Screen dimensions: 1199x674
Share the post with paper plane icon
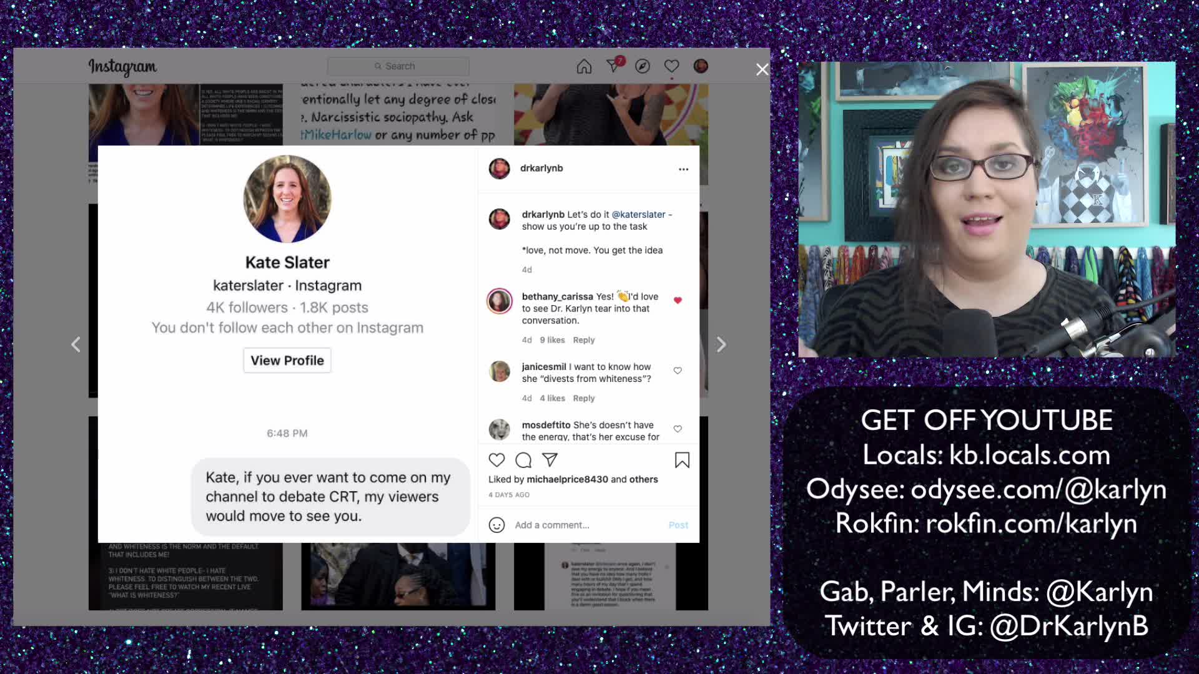549,460
